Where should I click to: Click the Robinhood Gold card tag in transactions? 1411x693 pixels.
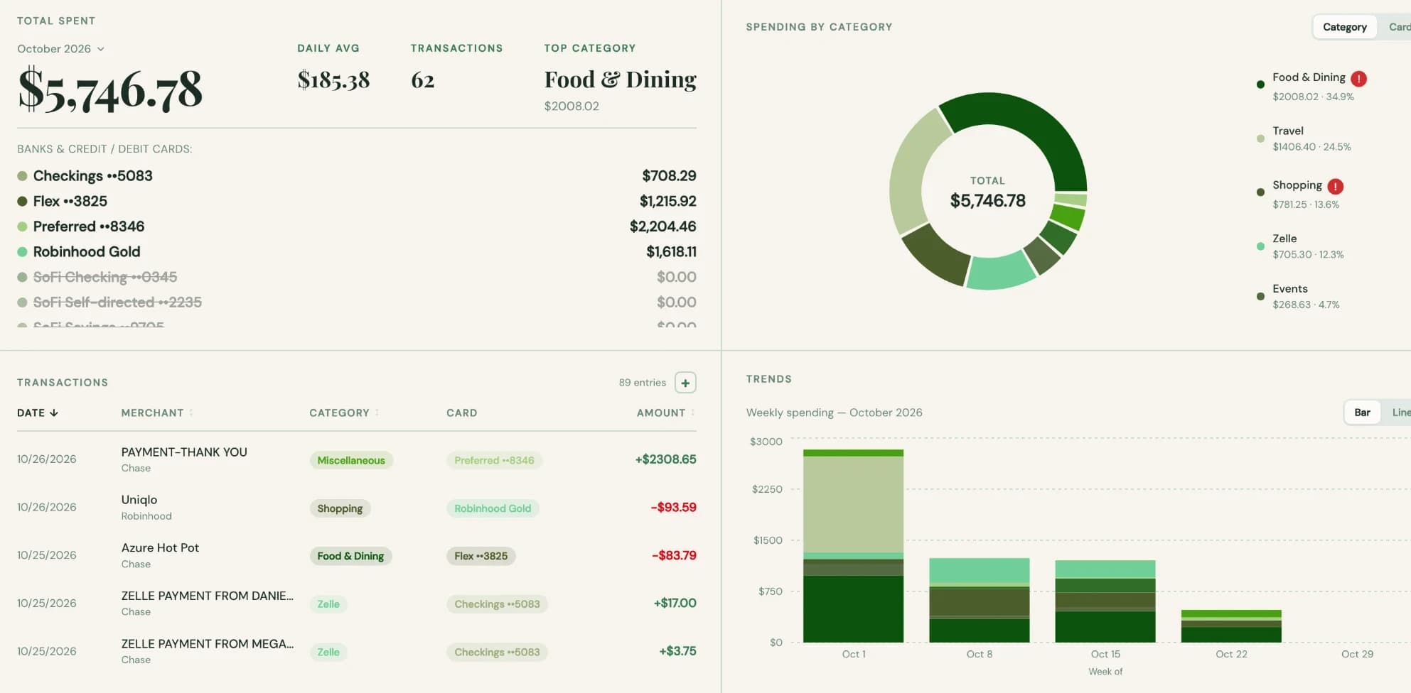(493, 508)
